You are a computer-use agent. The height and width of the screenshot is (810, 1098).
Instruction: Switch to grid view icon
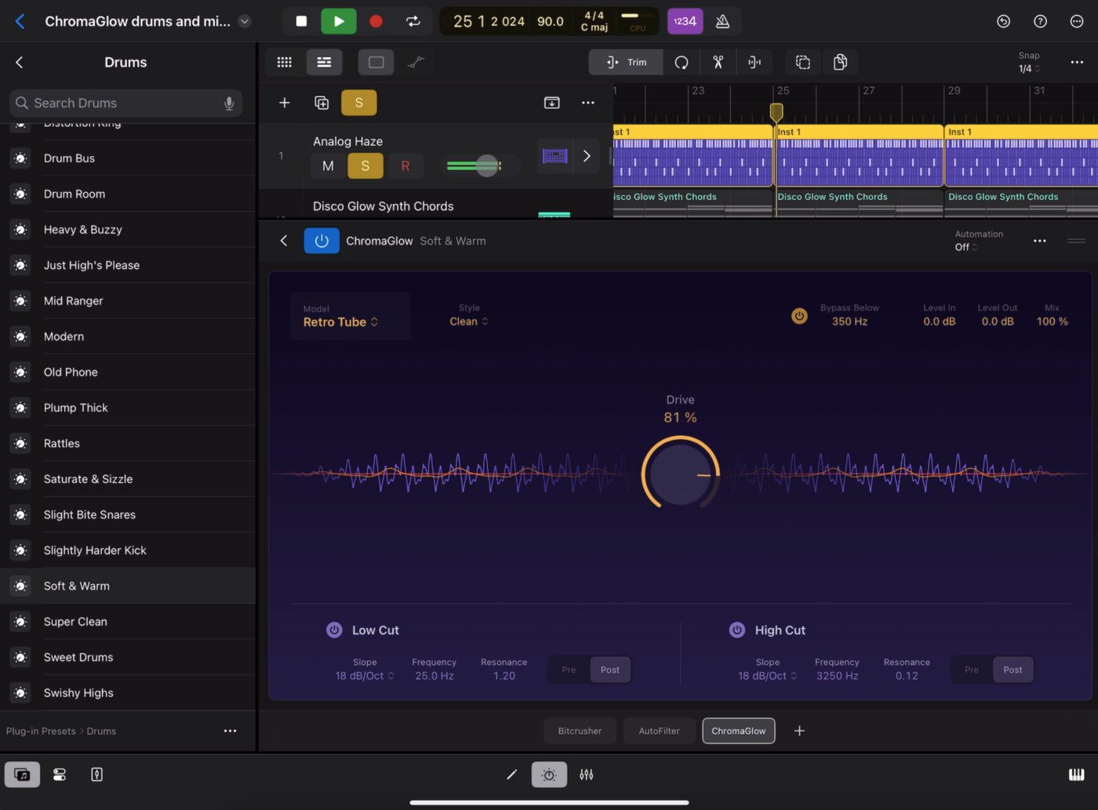coord(285,62)
